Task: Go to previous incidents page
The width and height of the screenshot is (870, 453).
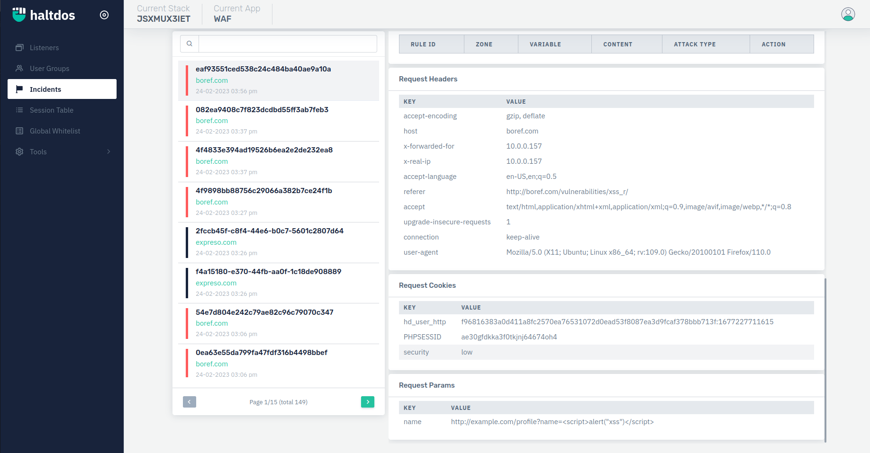Action: (x=189, y=402)
